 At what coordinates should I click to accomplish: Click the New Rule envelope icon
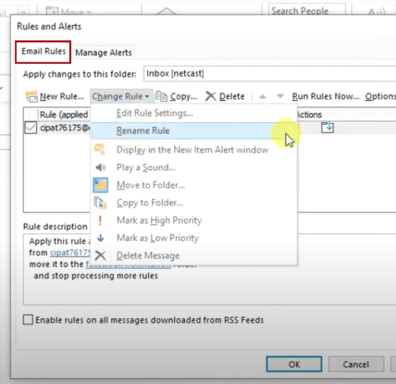pos(32,96)
